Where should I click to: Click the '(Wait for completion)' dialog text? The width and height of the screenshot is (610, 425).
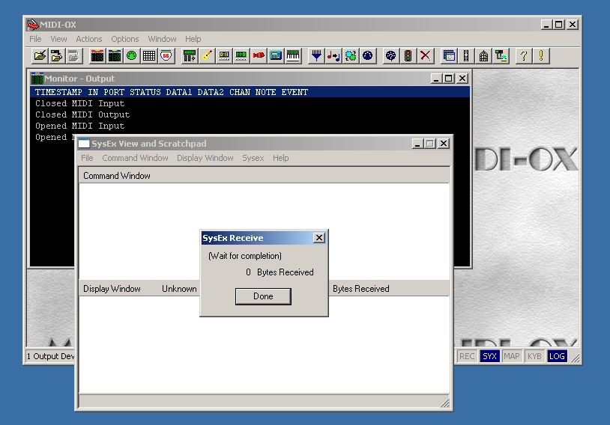pos(245,256)
